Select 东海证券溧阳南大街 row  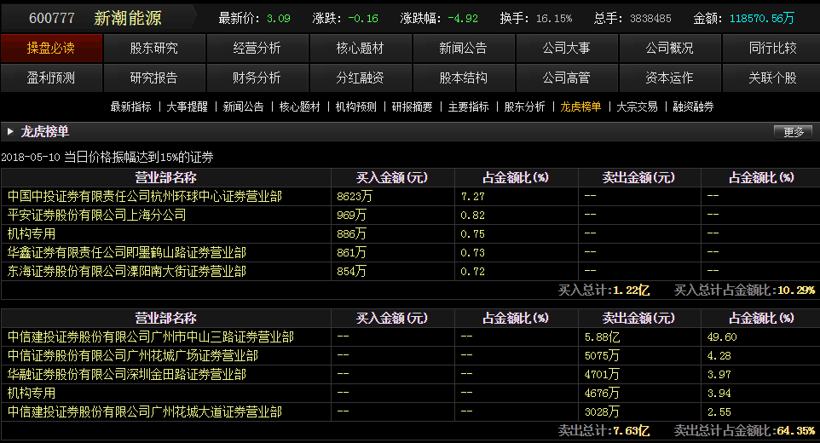[411, 272]
